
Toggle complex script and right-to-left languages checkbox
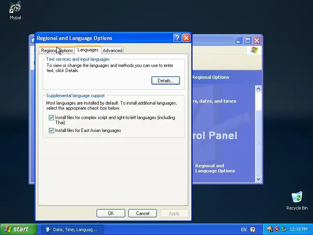pyautogui.click(x=51, y=117)
